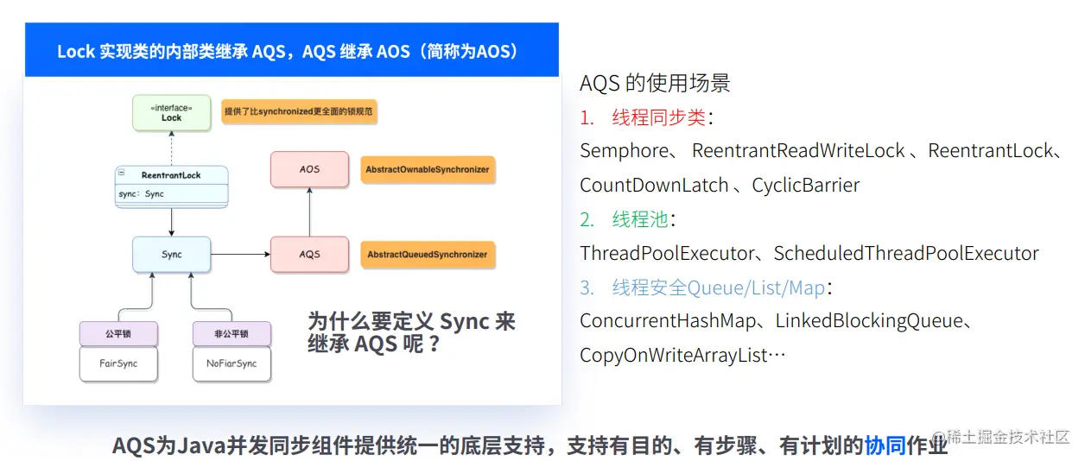The image size is (1085, 461).
Task: Click the Sync node in diagram
Action: coord(171,255)
